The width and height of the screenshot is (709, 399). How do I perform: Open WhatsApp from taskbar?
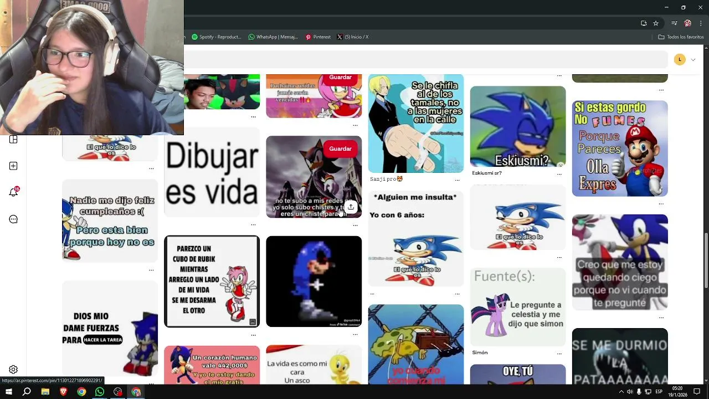click(x=100, y=392)
